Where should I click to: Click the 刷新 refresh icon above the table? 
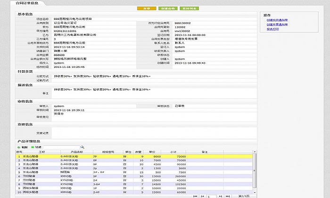click(19, 147)
